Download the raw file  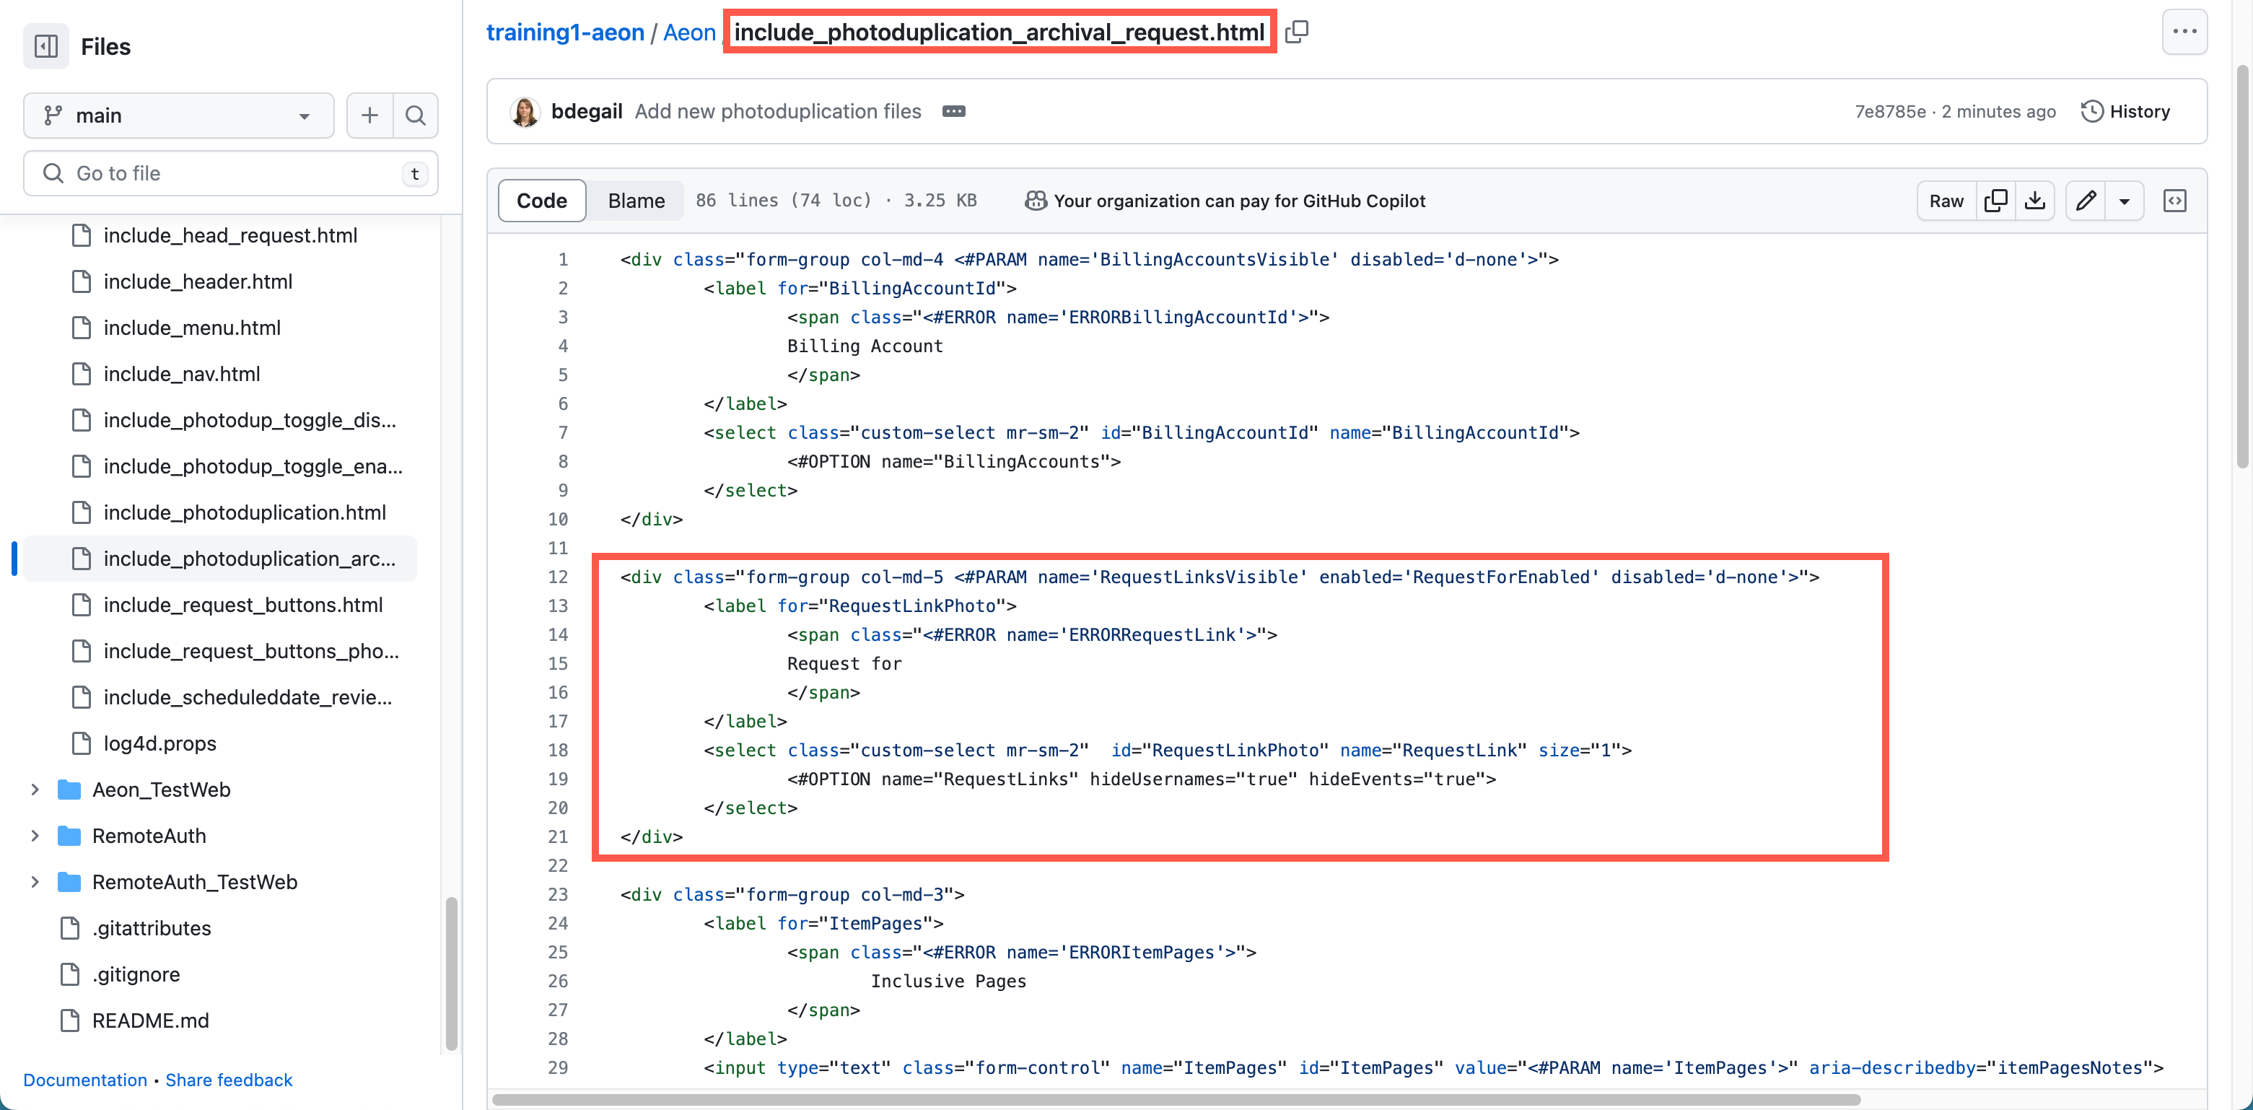coord(2036,201)
